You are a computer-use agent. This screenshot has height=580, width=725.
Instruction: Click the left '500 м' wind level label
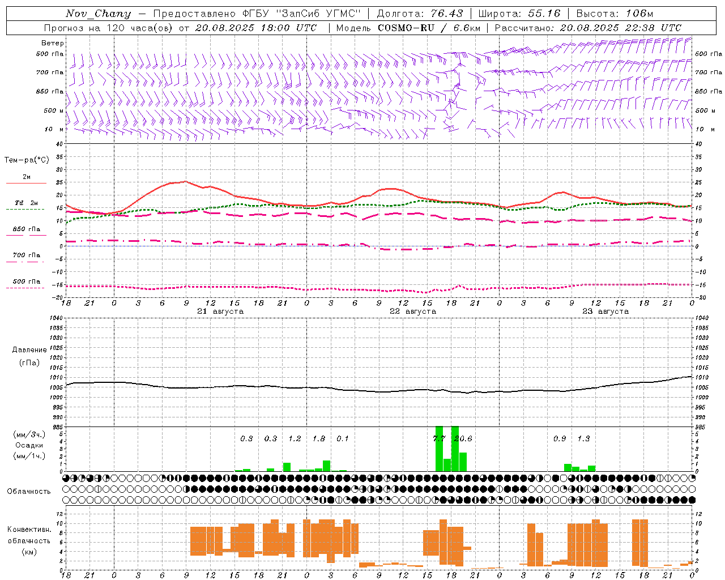[x=54, y=110]
